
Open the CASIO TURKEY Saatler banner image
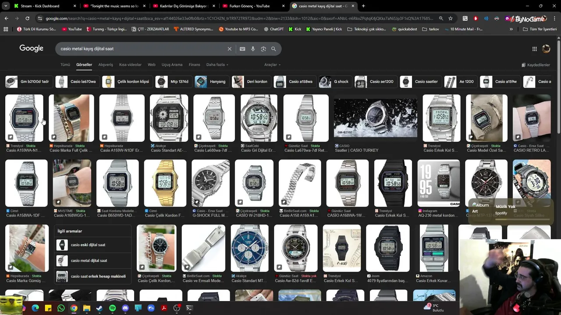[x=376, y=118]
